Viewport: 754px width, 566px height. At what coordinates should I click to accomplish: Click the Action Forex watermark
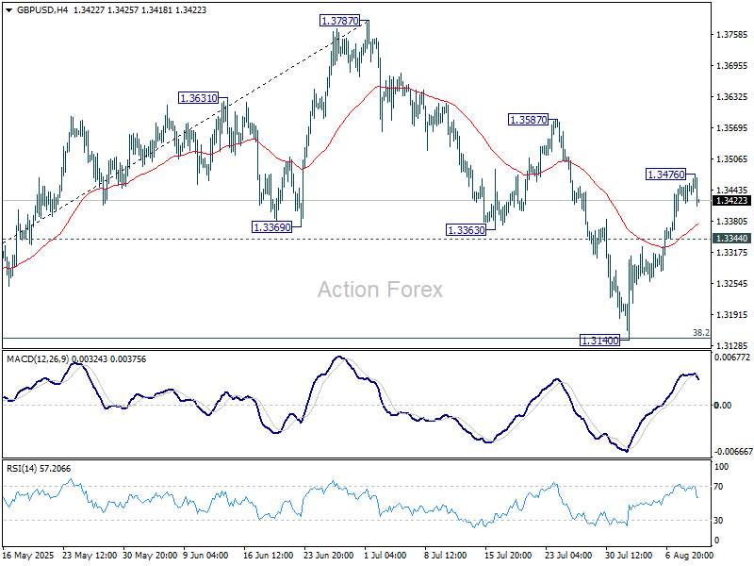pos(379,290)
